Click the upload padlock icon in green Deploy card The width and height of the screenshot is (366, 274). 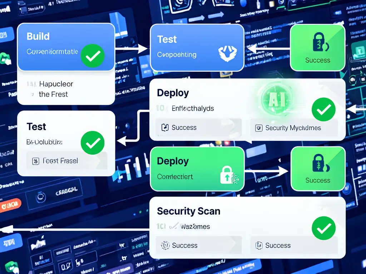pos(229,175)
